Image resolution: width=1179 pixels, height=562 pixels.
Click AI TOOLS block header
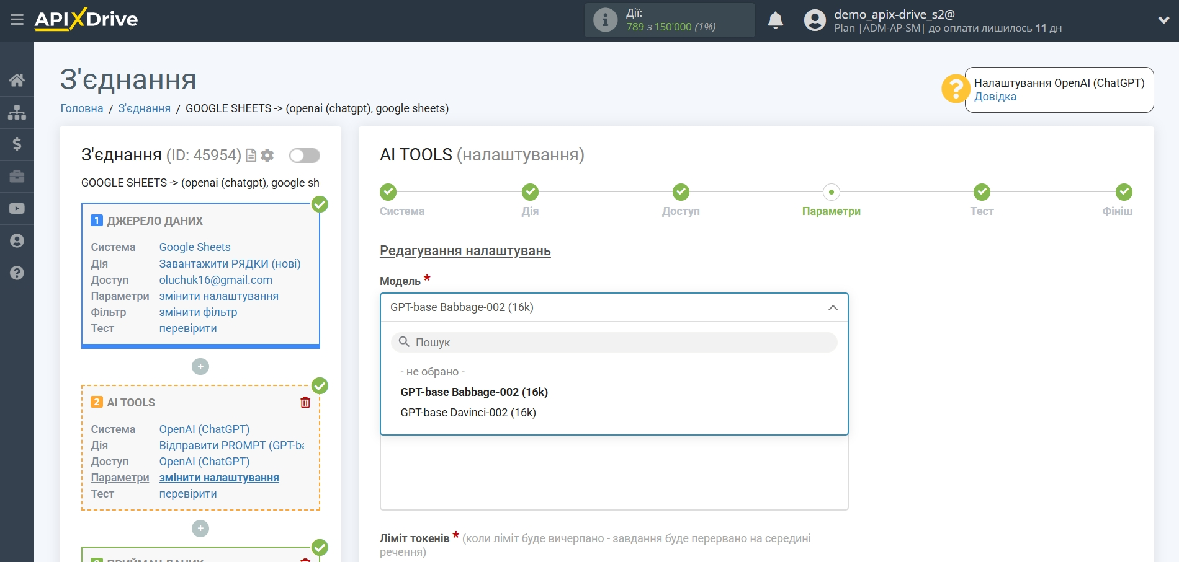click(x=131, y=403)
